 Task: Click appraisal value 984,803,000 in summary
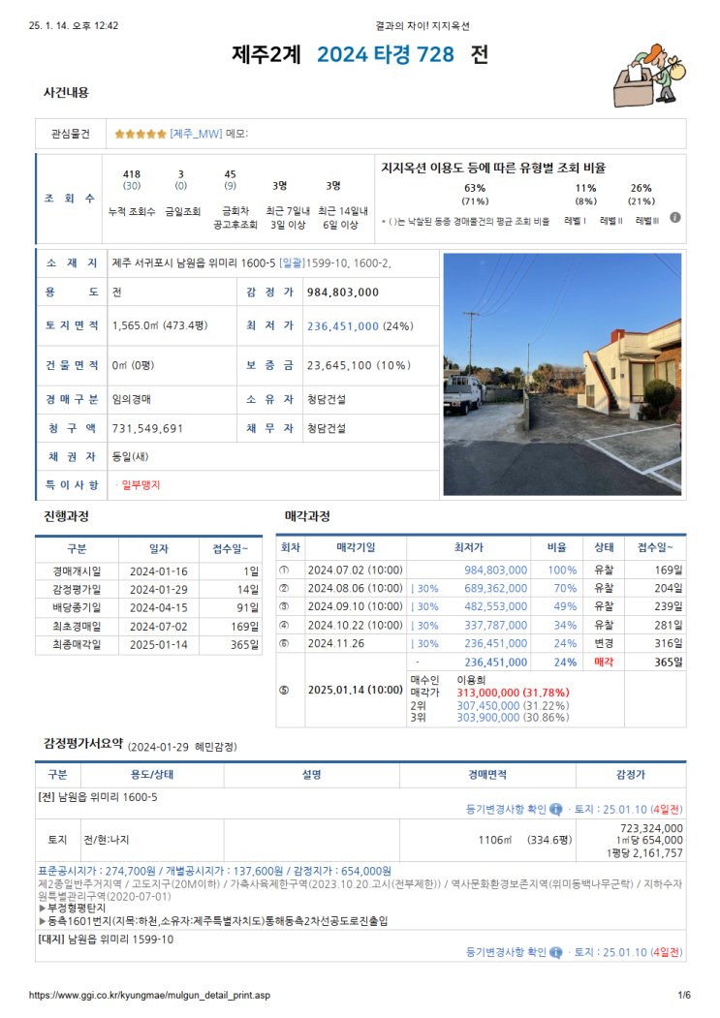(x=342, y=293)
